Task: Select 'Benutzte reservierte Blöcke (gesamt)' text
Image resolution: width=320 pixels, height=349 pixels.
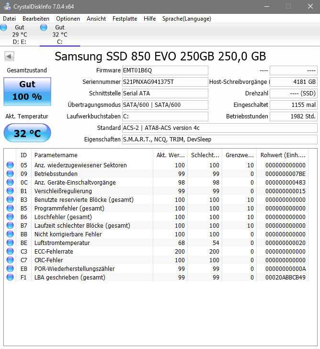Action: click(84, 199)
